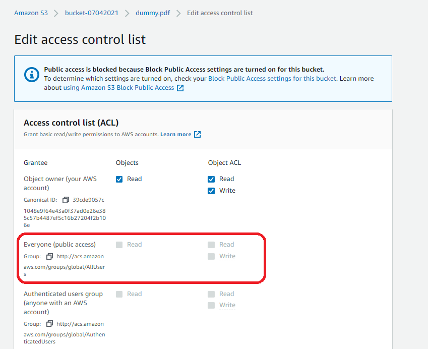
Task: Click using Amazon S3 Block Public Access link
Action: point(121,87)
